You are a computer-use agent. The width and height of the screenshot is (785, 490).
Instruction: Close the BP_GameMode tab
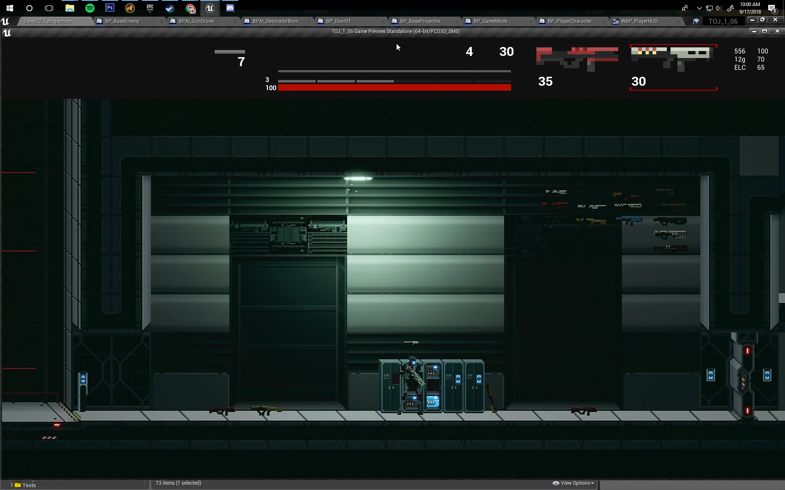click(531, 21)
